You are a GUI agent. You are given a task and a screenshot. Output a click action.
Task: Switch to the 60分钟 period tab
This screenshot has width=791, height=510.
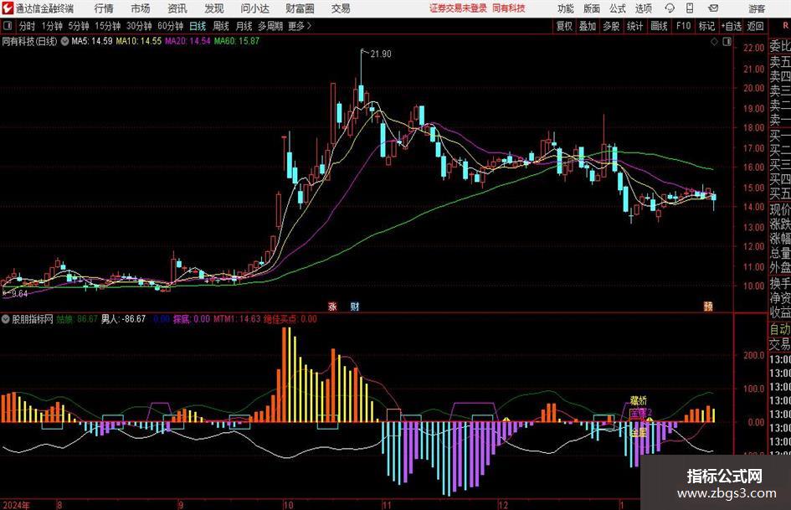tap(171, 26)
